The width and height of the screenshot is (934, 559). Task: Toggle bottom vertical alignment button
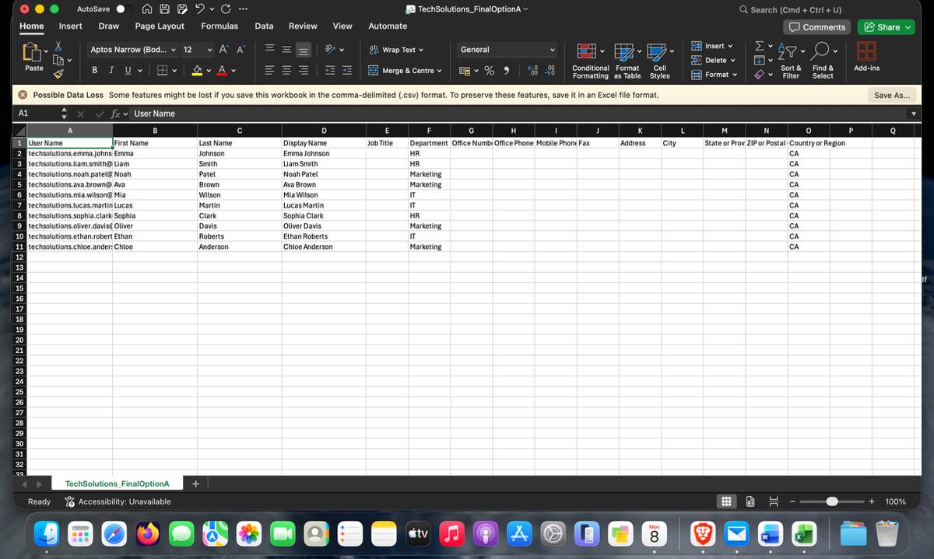[x=304, y=49]
